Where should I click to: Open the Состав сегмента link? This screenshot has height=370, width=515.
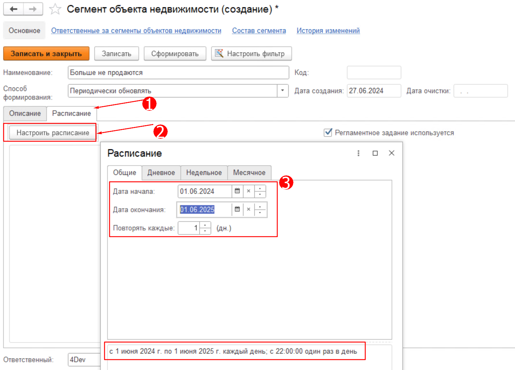pos(259,31)
